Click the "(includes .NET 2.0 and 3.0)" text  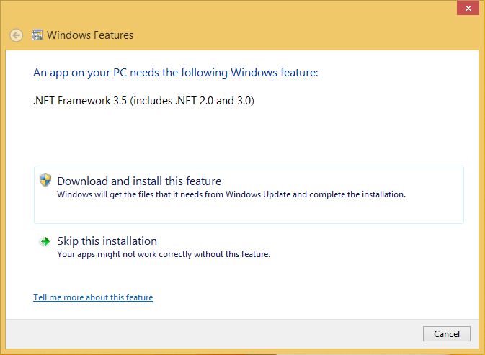(192, 101)
